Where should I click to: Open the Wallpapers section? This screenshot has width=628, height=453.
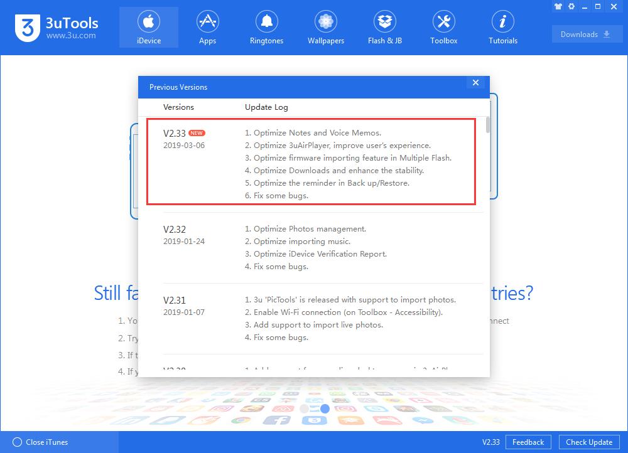point(325,28)
